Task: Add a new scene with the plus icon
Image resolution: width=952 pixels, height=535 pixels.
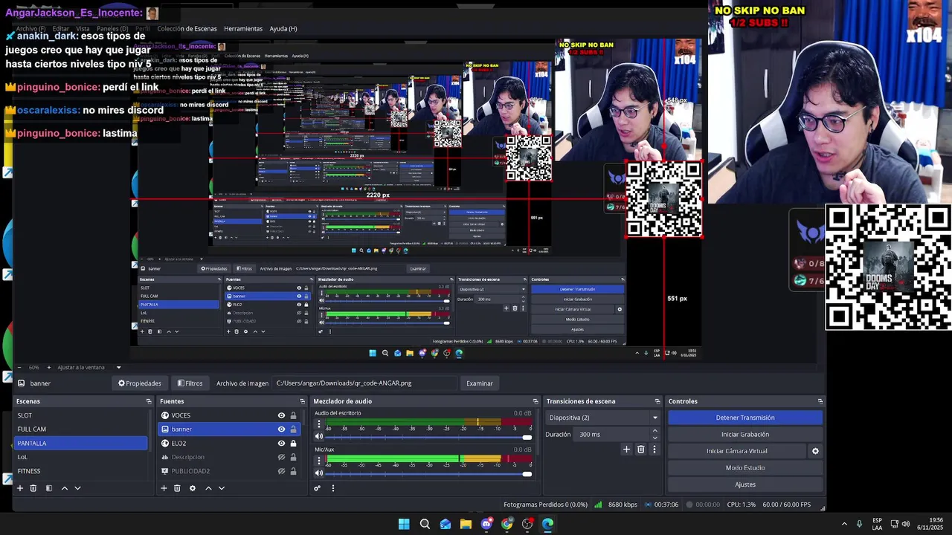Action: coord(20,488)
